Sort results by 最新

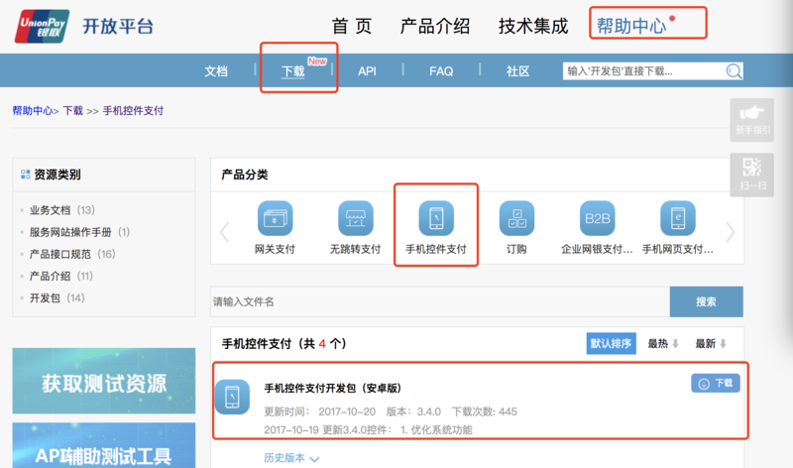click(x=711, y=343)
